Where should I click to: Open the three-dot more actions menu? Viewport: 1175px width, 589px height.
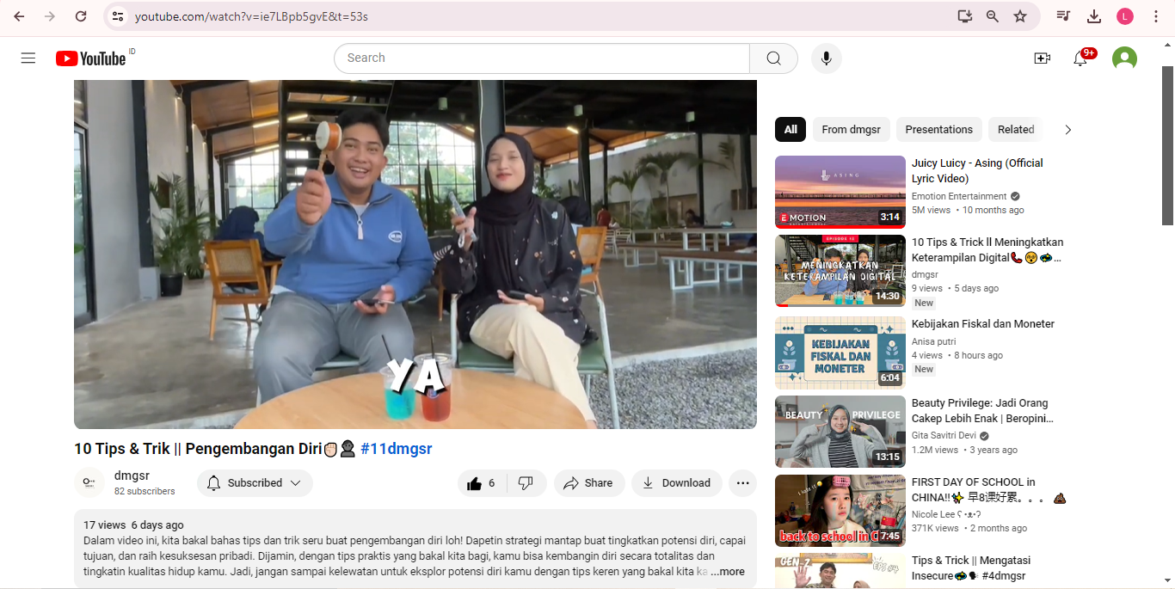point(742,483)
